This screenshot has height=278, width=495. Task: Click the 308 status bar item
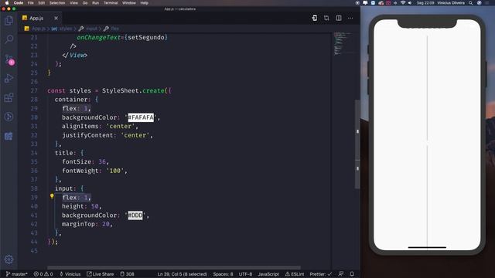point(127,274)
